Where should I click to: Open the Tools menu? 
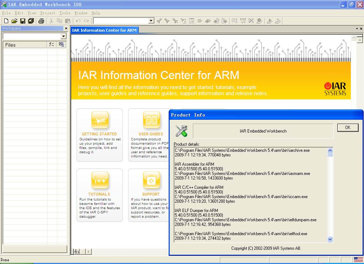pos(65,13)
